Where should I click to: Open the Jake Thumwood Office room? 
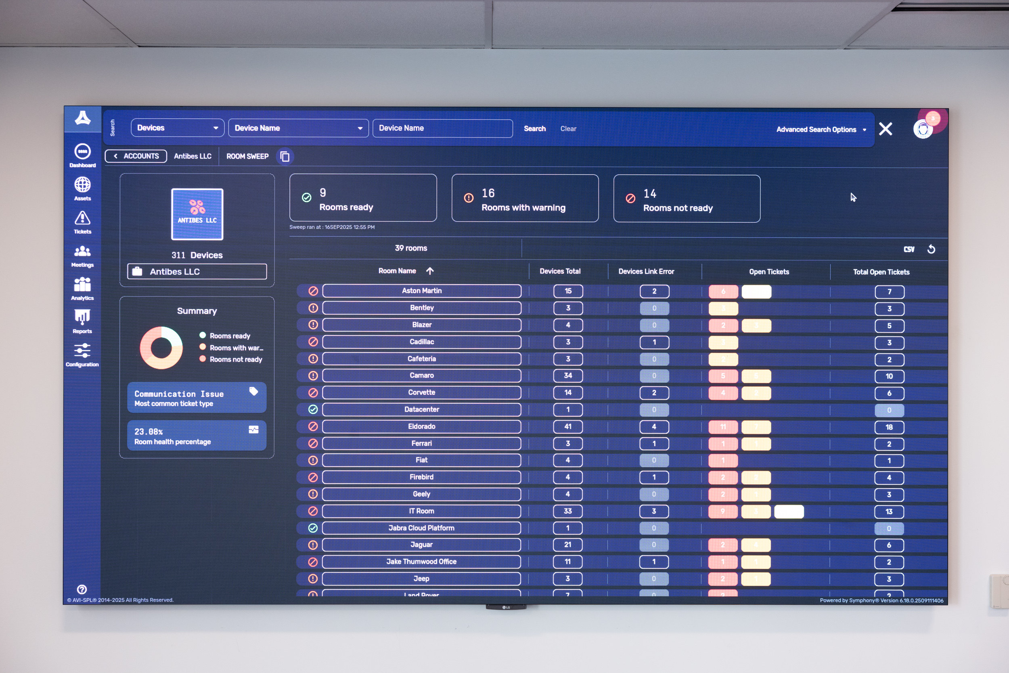tap(421, 562)
